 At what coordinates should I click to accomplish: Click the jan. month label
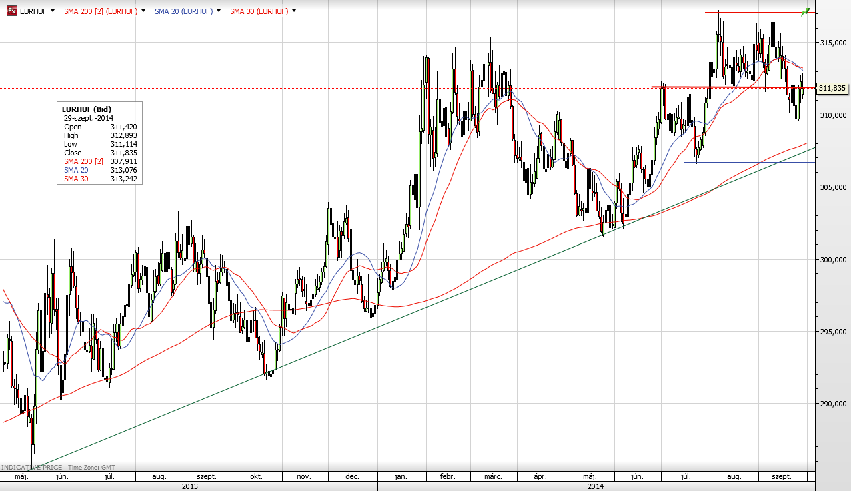pos(401,477)
